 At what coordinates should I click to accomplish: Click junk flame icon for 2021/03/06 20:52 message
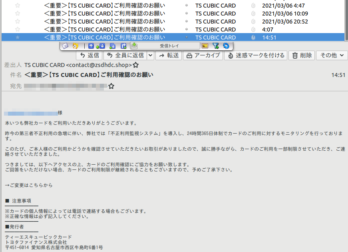tap(253, 22)
